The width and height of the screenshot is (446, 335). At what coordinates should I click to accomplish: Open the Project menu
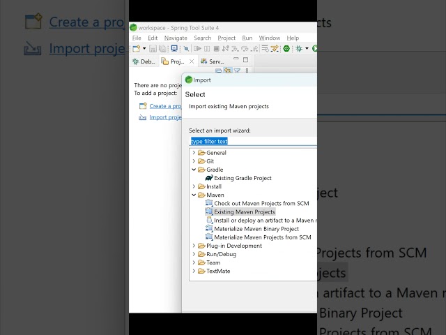(x=226, y=38)
